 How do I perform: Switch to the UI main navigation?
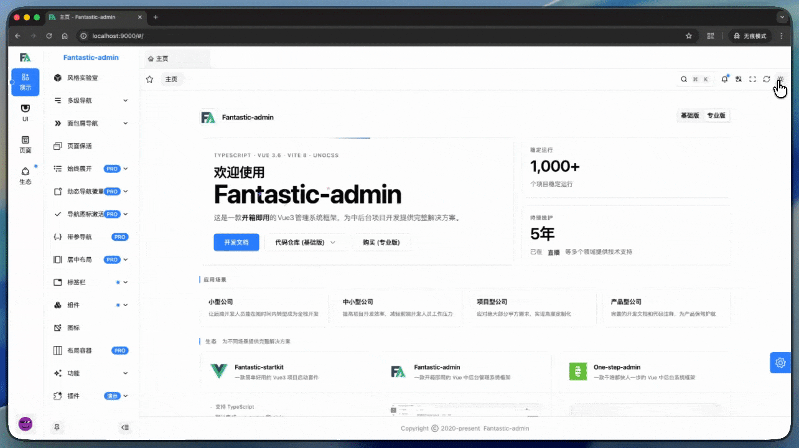click(x=25, y=113)
